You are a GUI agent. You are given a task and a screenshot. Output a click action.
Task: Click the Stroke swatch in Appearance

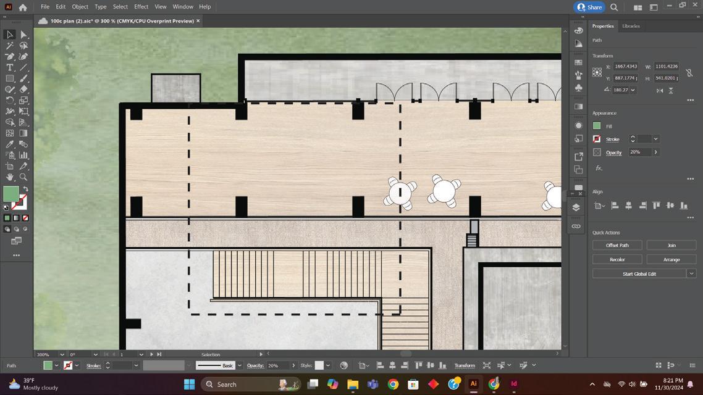point(597,139)
